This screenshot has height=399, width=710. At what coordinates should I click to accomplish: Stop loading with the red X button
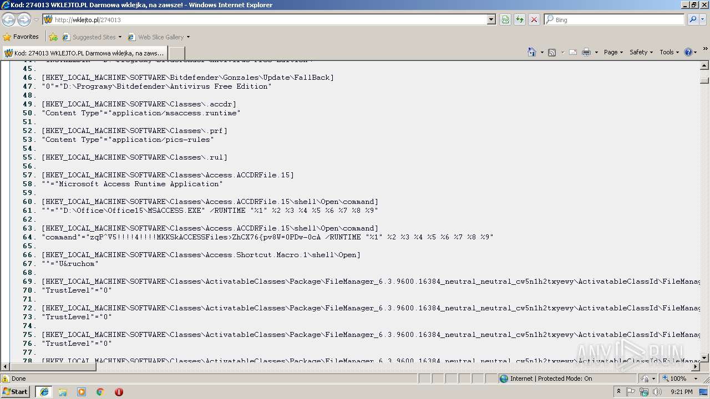[534, 20]
